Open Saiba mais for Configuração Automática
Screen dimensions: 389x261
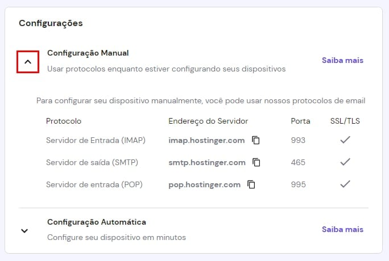[342, 229]
